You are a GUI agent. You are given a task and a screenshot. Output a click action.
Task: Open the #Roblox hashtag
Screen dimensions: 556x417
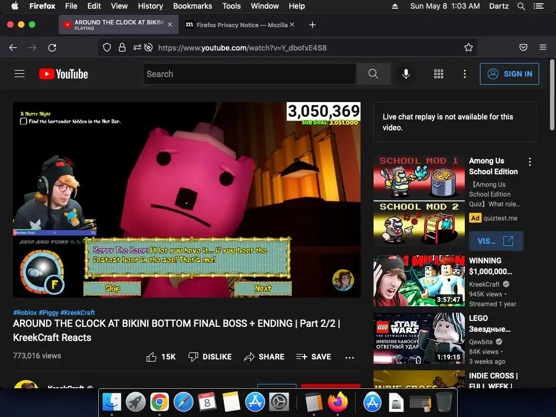25,312
